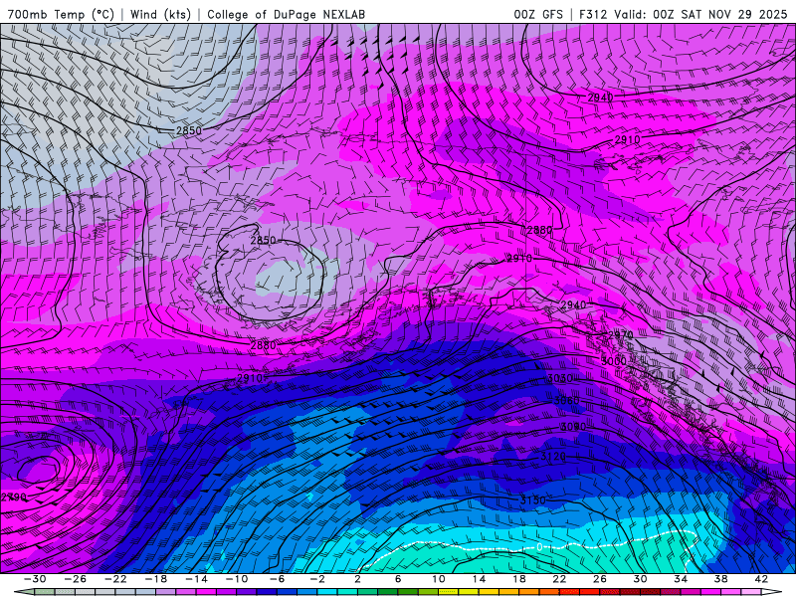Click the -6 value on the color scale
The height and width of the screenshot is (597, 796).
tap(277, 579)
